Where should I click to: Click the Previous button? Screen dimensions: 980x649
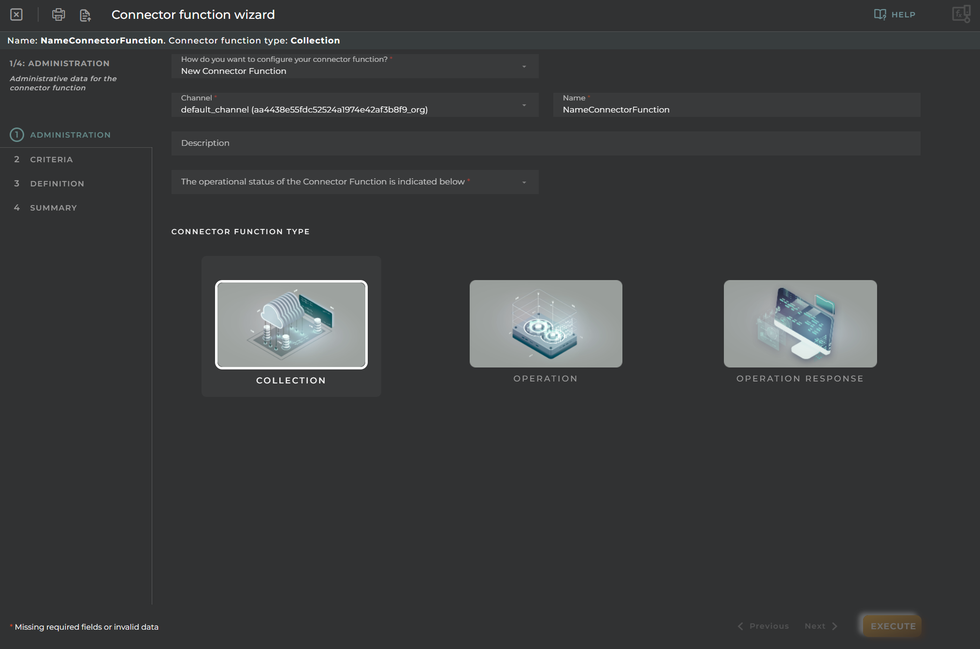coord(763,626)
